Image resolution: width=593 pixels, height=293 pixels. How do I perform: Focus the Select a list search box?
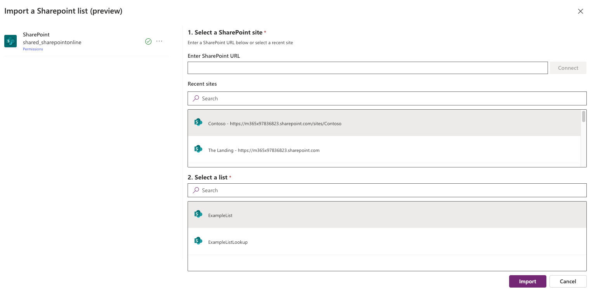pos(387,190)
